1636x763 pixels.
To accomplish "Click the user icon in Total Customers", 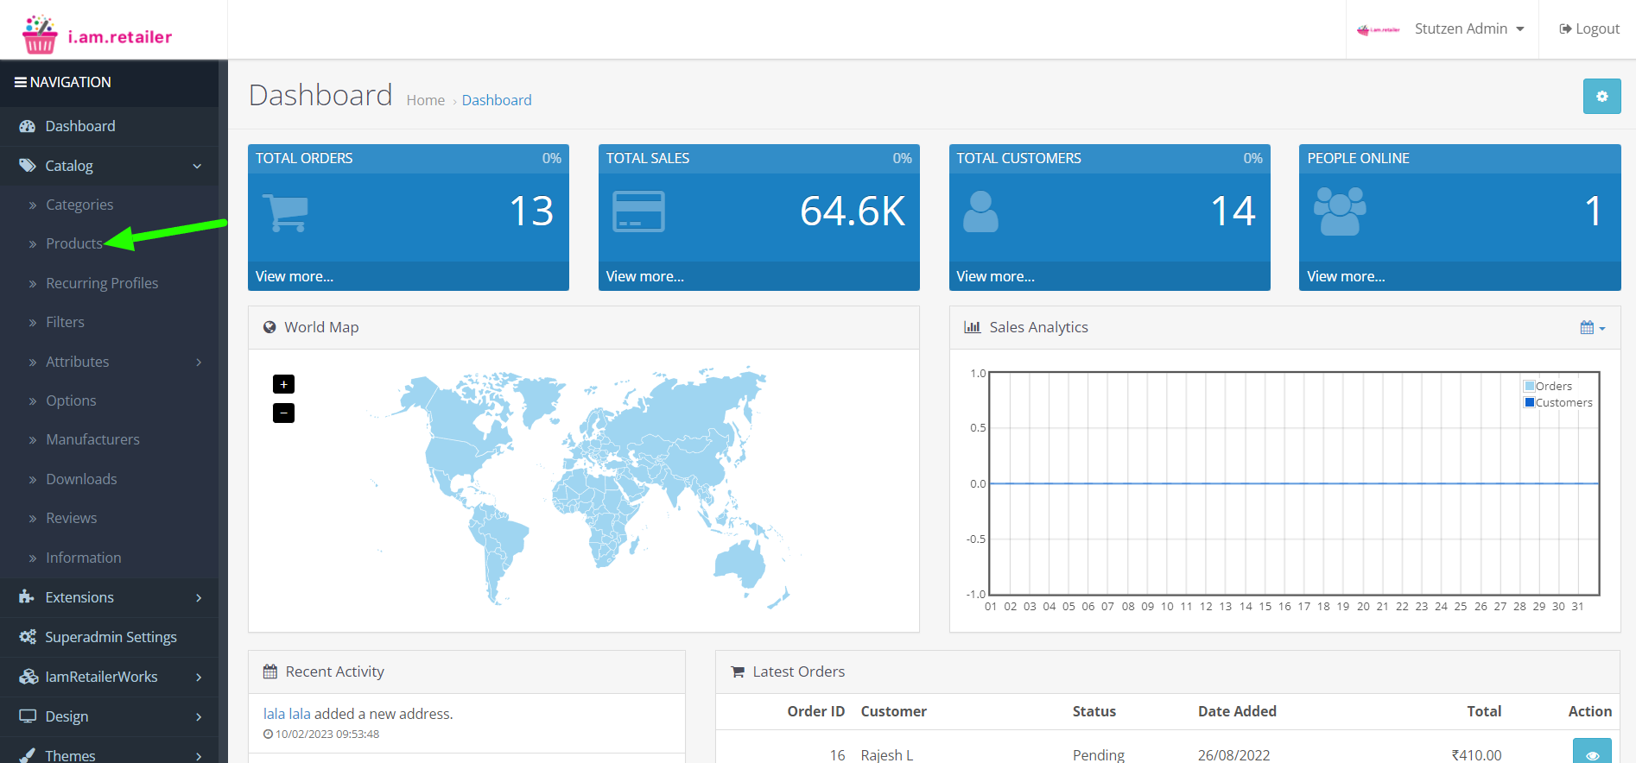I will [x=980, y=212].
